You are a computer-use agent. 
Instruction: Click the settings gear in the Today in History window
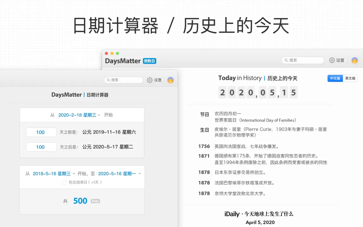(332, 60)
